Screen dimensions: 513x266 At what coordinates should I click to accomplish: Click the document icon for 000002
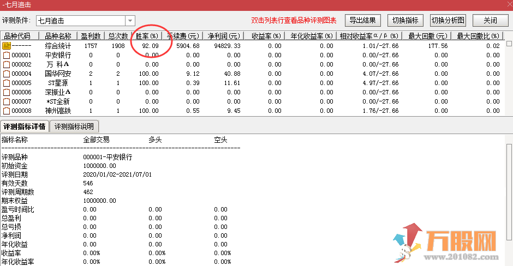pos(6,64)
